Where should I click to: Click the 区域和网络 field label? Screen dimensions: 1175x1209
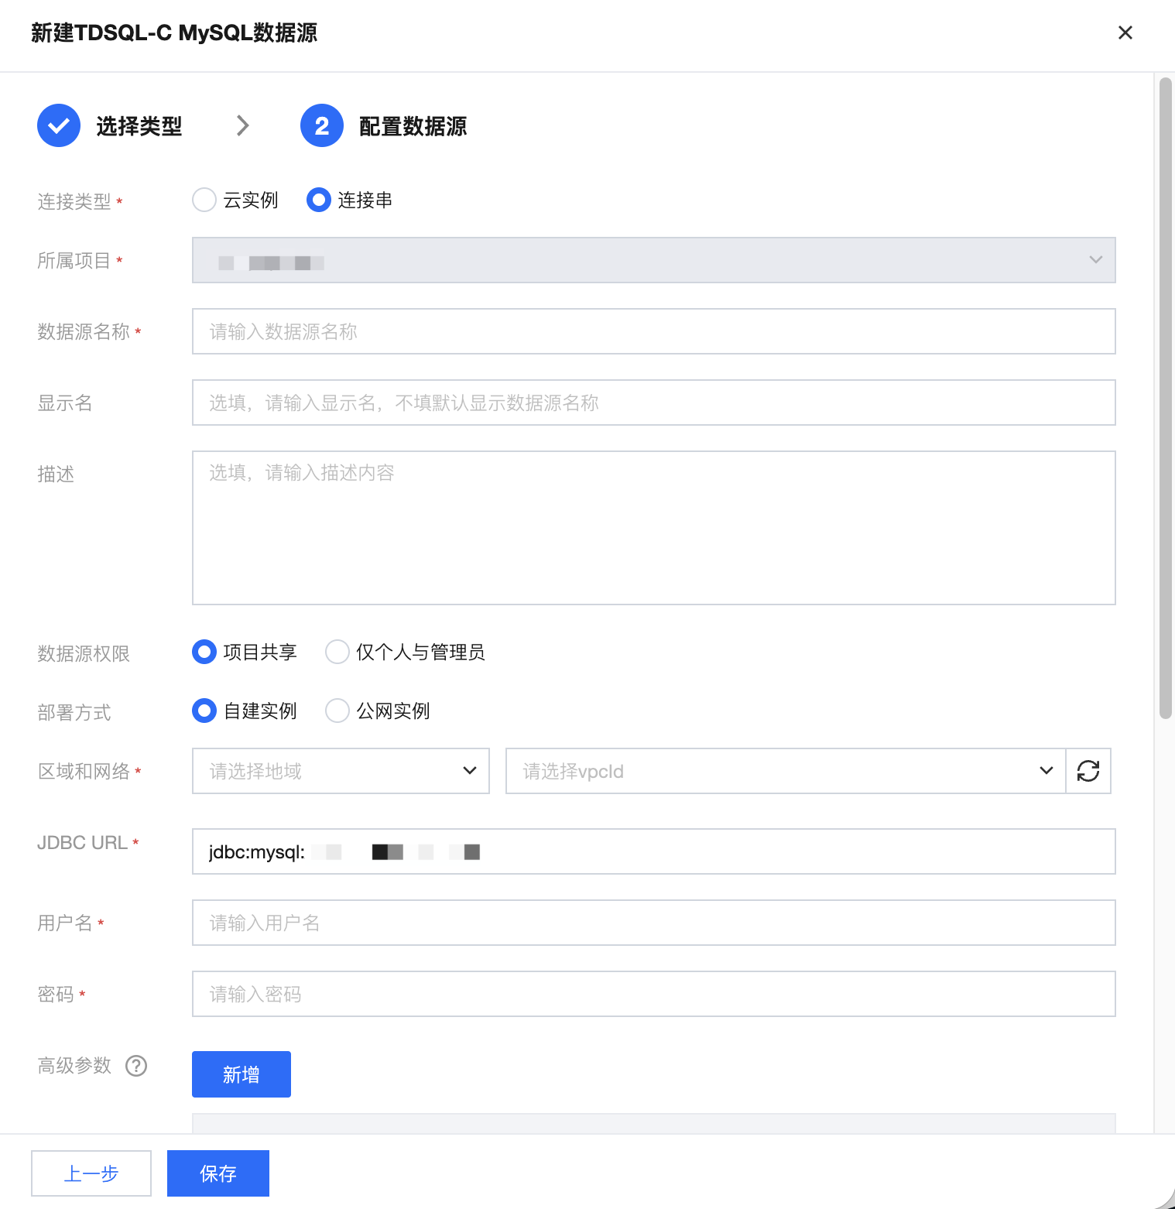(84, 772)
